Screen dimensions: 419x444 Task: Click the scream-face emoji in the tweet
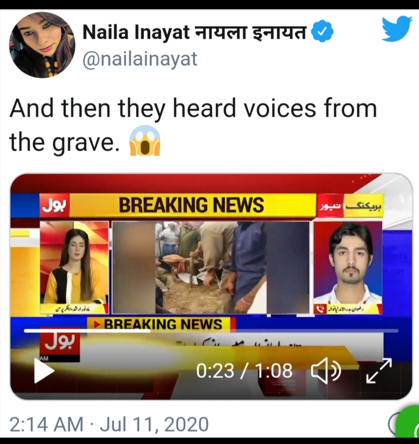[145, 140]
